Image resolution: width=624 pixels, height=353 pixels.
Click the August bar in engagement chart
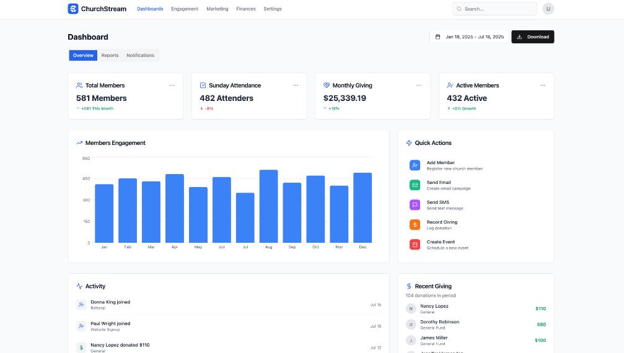tap(268, 206)
